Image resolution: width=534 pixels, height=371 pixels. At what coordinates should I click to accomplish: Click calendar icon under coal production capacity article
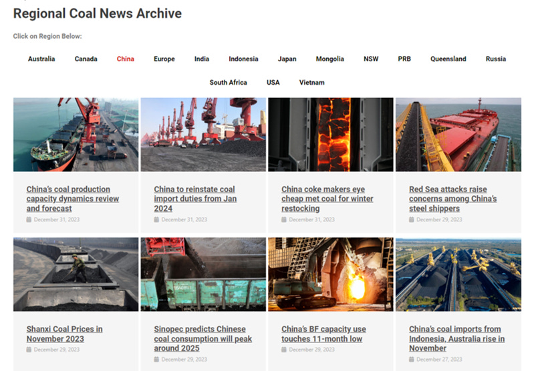(x=29, y=220)
